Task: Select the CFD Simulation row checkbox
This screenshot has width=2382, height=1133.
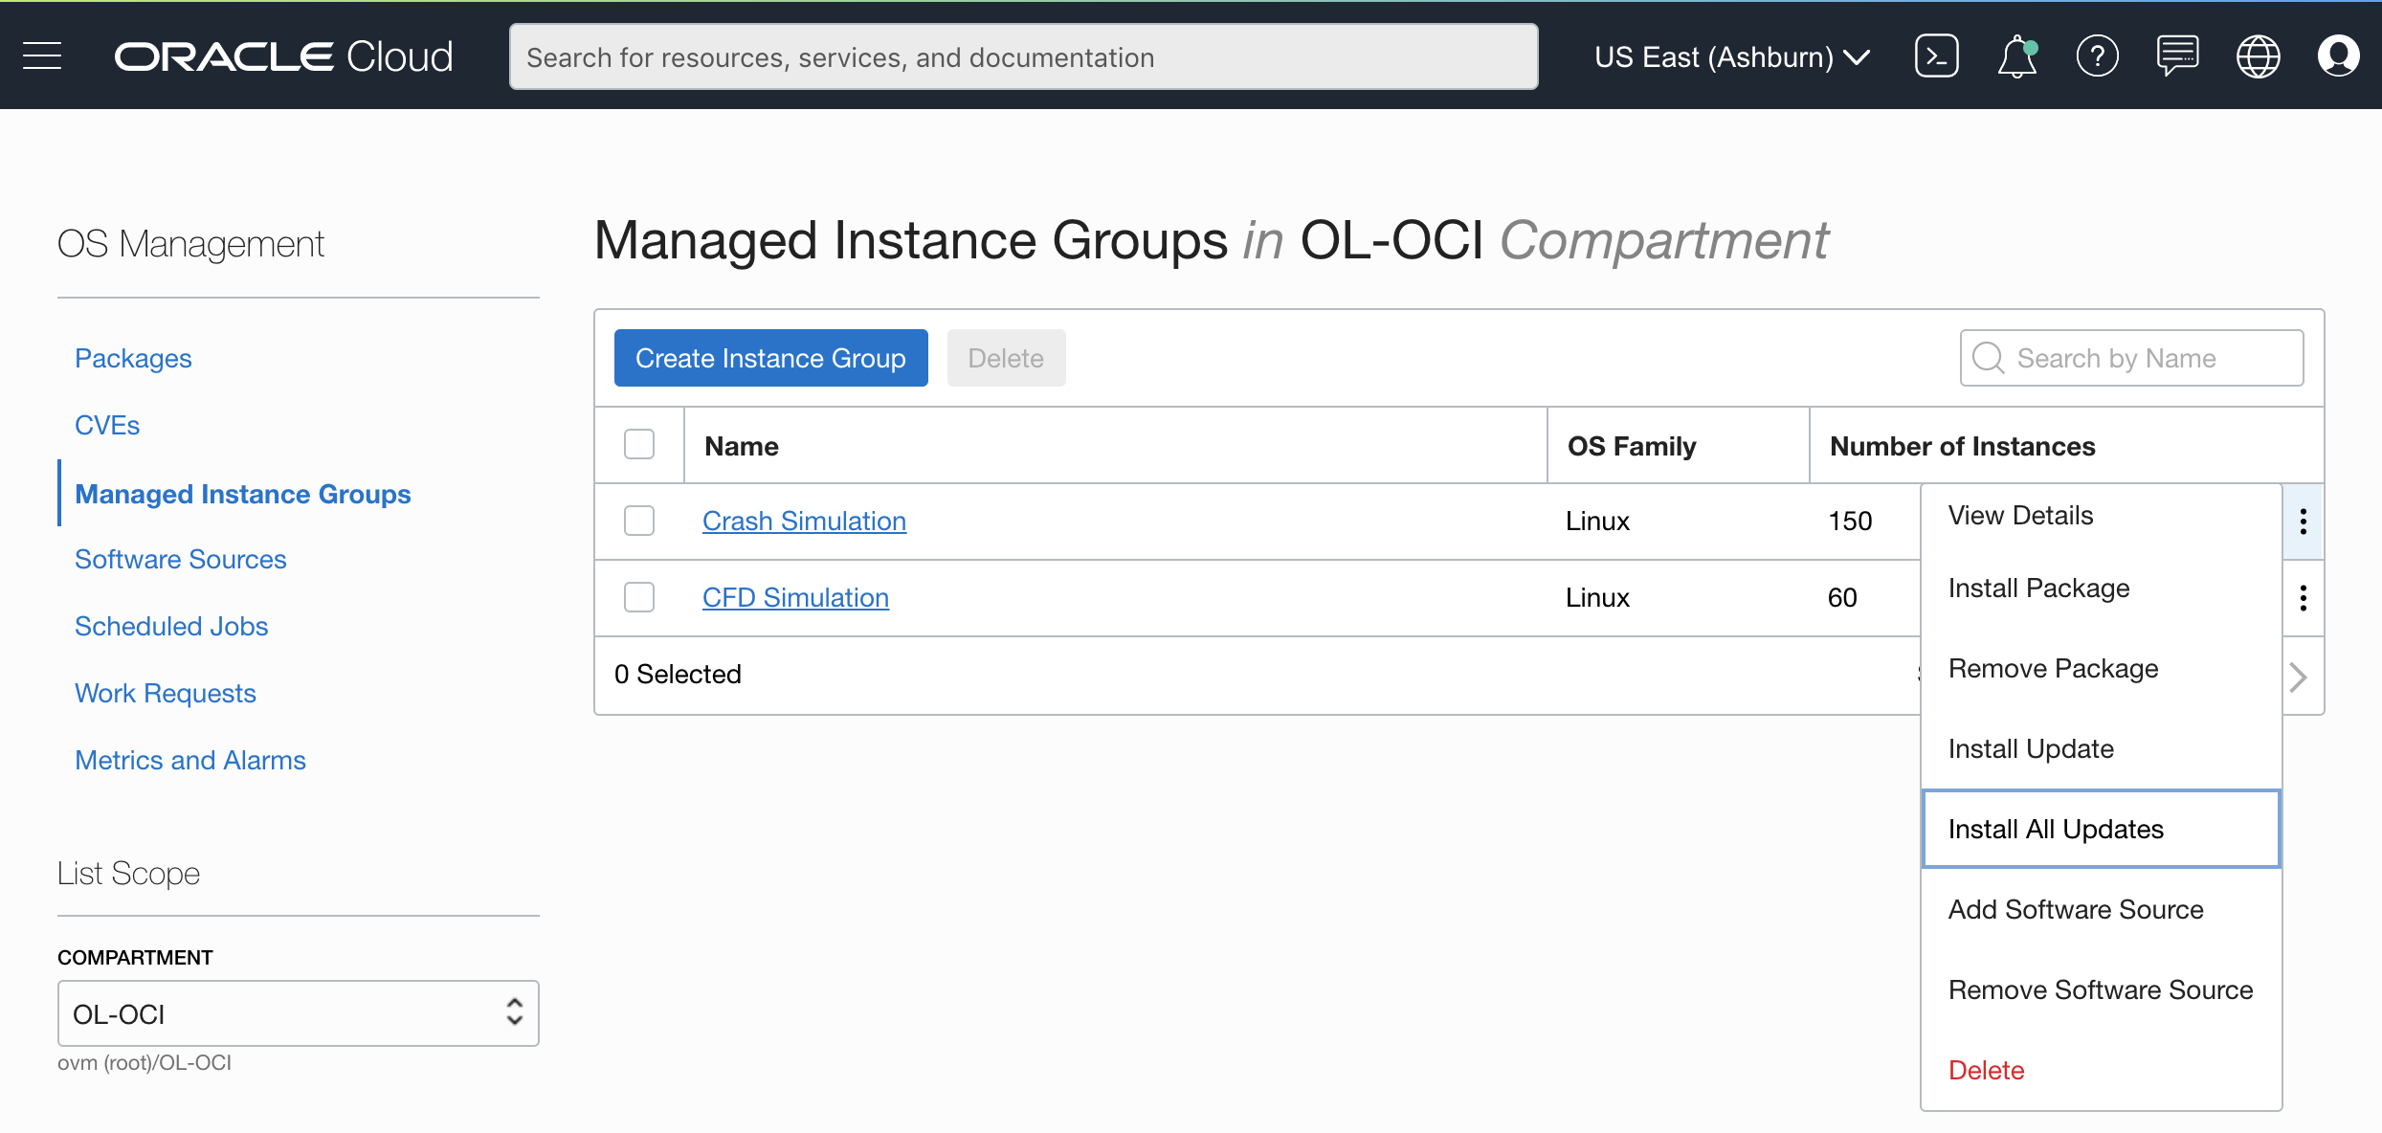Action: [x=639, y=597]
